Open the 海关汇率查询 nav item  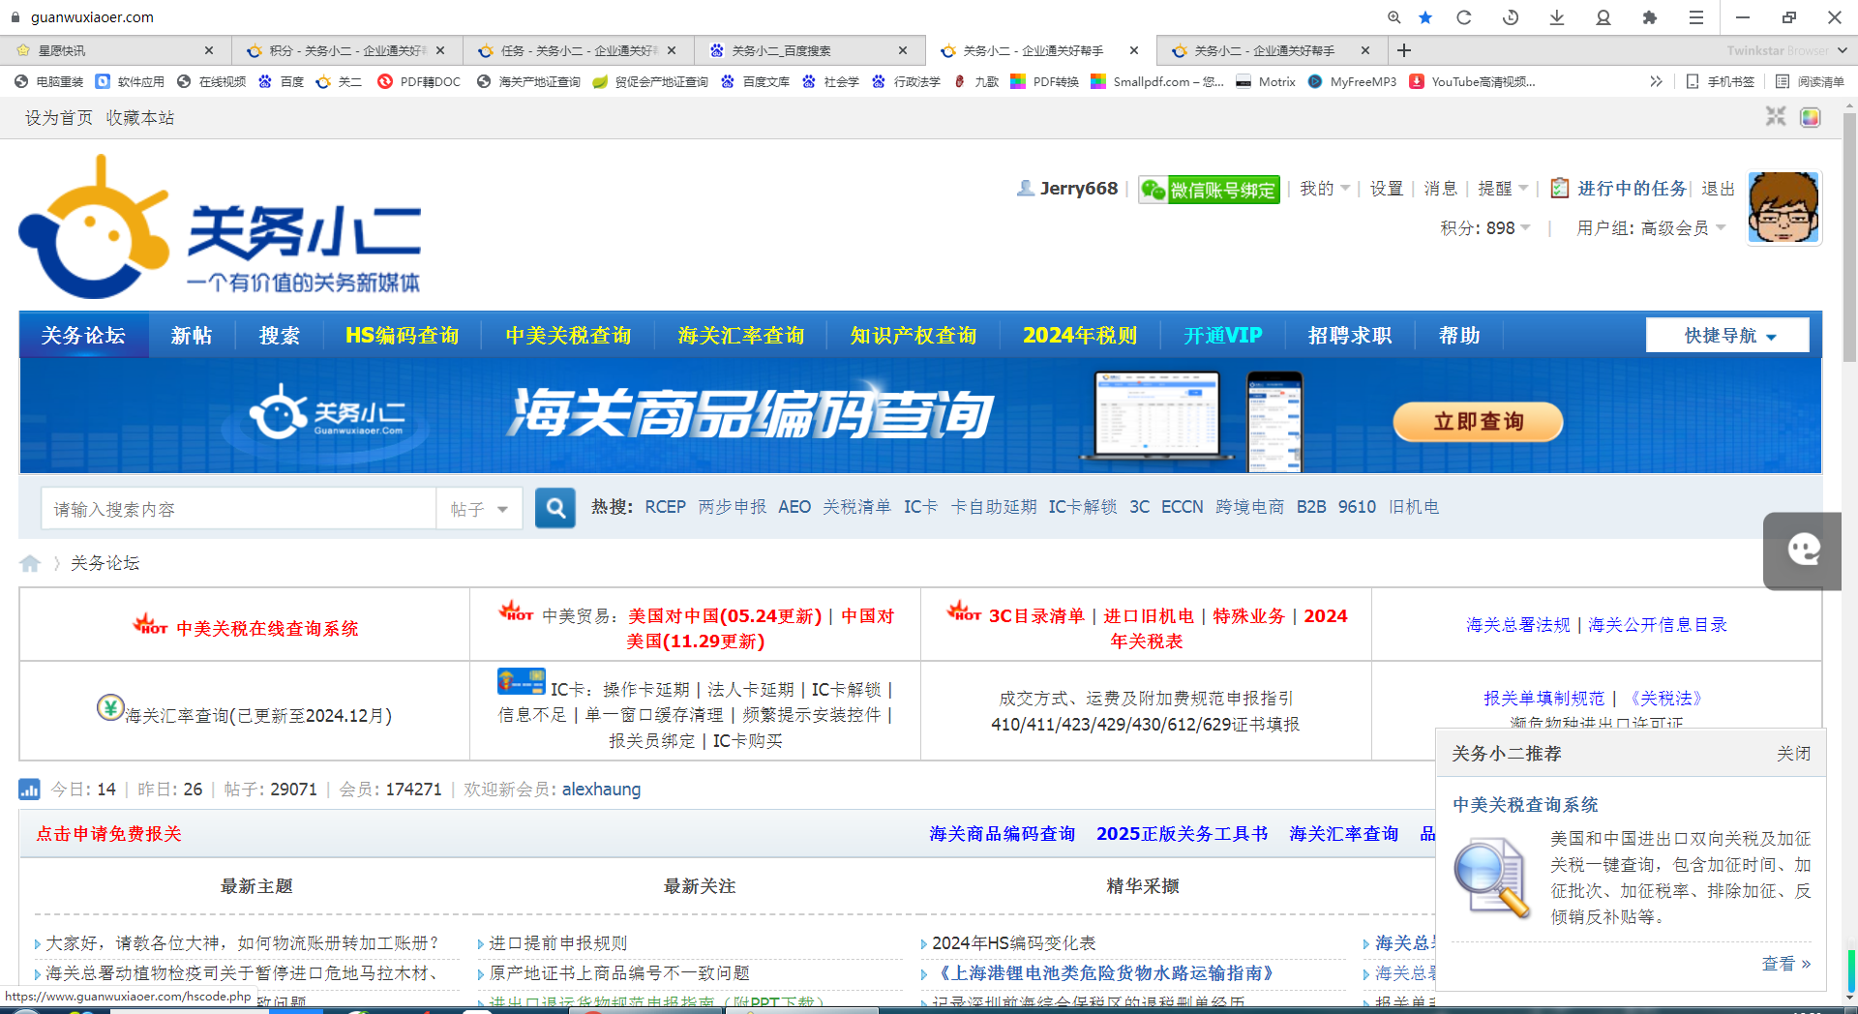tap(741, 335)
